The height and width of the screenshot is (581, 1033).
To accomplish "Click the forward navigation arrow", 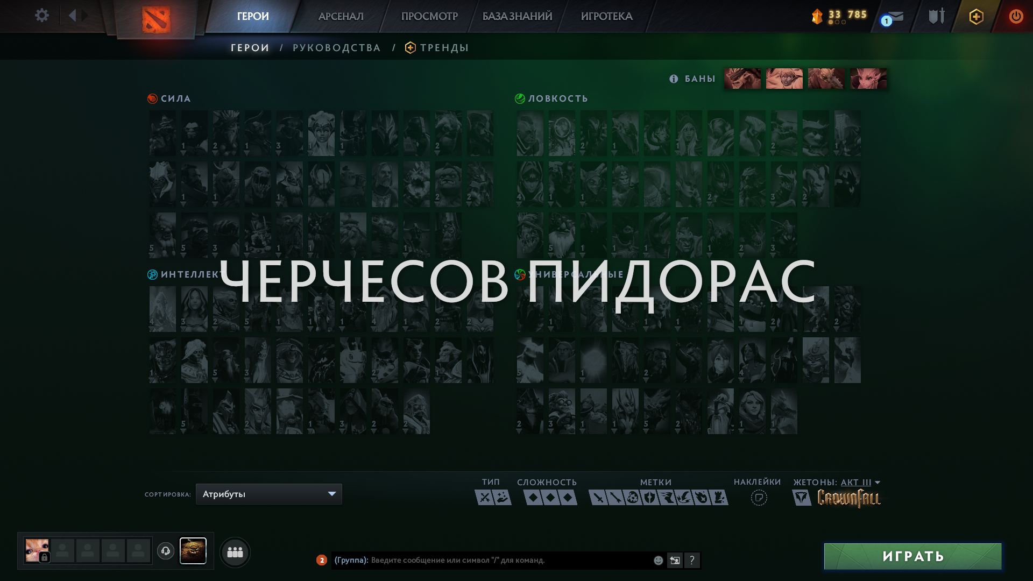I will click(x=84, y=15).
